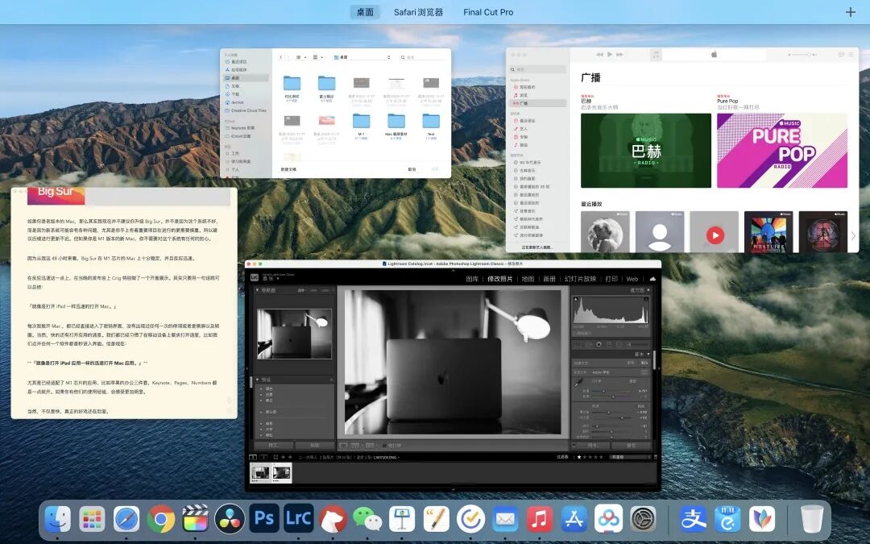Viewport: 870px width, 544px height.
Task: Open the App Store Dock icon
Action: pyautogui.click(x=574, y=520)
